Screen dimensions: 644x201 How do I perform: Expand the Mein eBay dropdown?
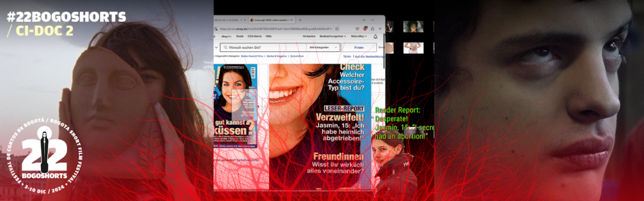359,36
